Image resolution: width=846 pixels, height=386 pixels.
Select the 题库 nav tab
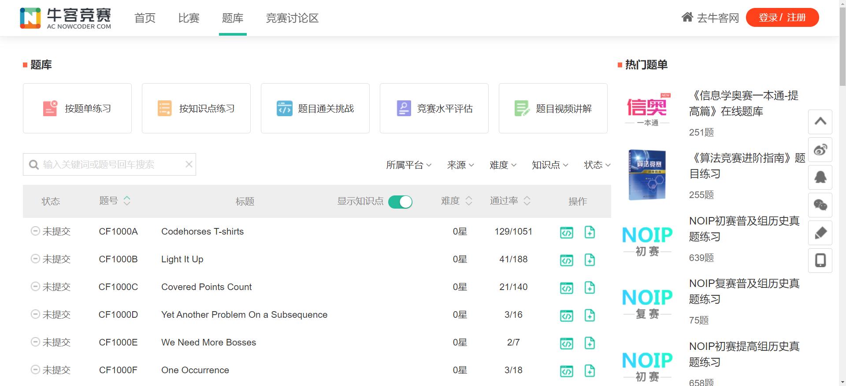tap(233, 18)
